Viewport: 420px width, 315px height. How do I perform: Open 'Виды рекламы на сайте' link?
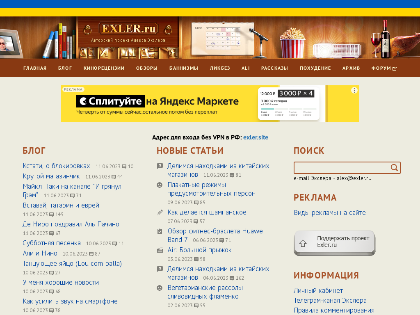pos(330,213)
